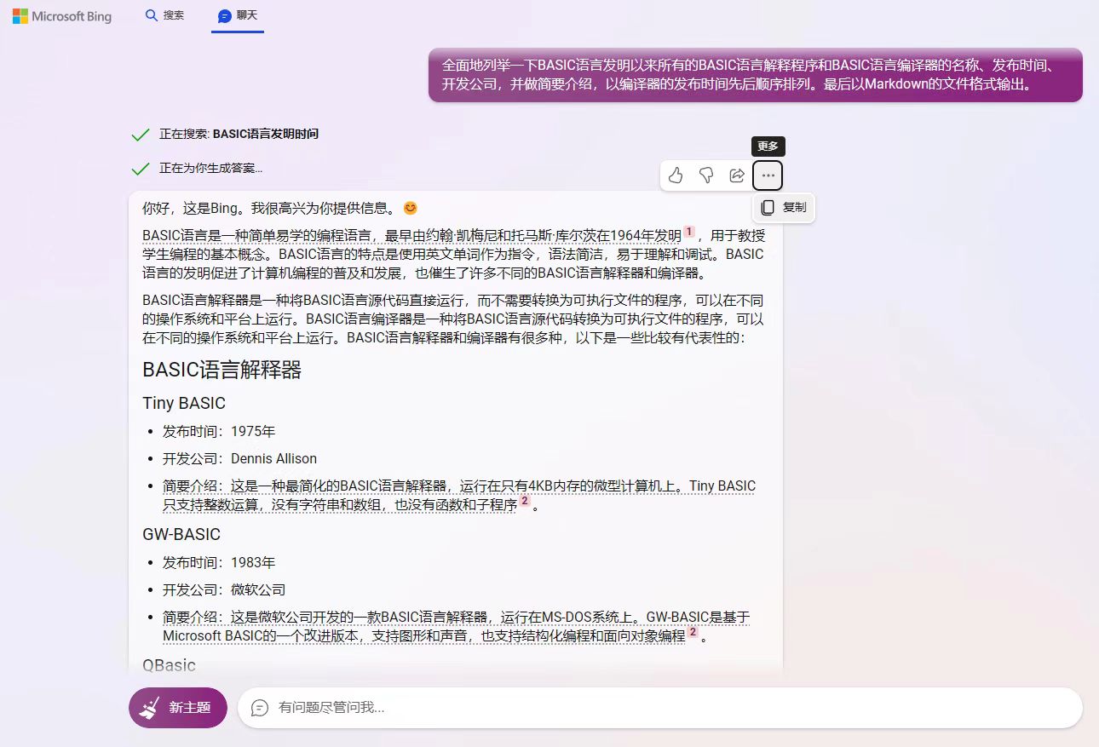Click the chat bubble icon inside the input box
The image size is (1099, 747).
(260, 708)
